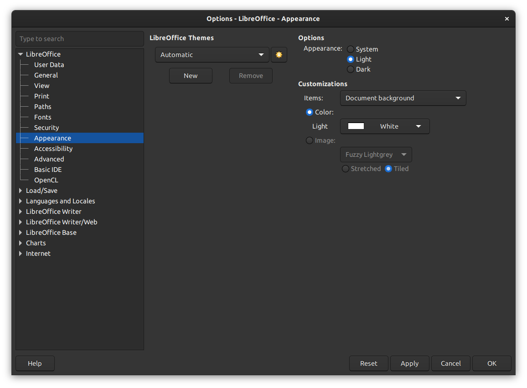This screenshot has height=388, width=527.
Task: Focus the Type to search field
Action: click(x=80, y=39)
